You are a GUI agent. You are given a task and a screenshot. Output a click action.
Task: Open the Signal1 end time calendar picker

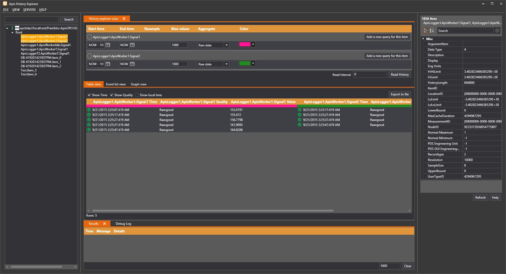(132, 45)
